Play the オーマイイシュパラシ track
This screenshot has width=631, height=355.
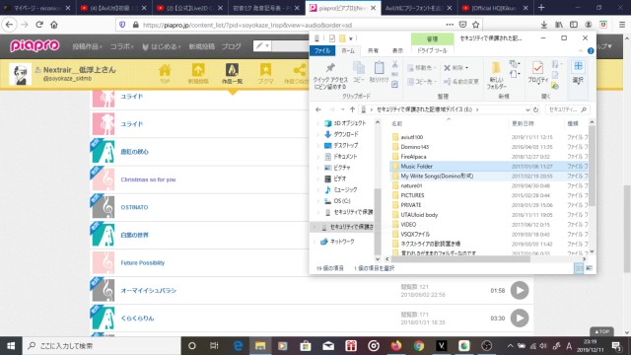coord(520,290)
